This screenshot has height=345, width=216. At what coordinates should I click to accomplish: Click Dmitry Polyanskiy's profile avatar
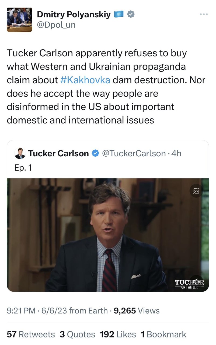pos(19,20)
